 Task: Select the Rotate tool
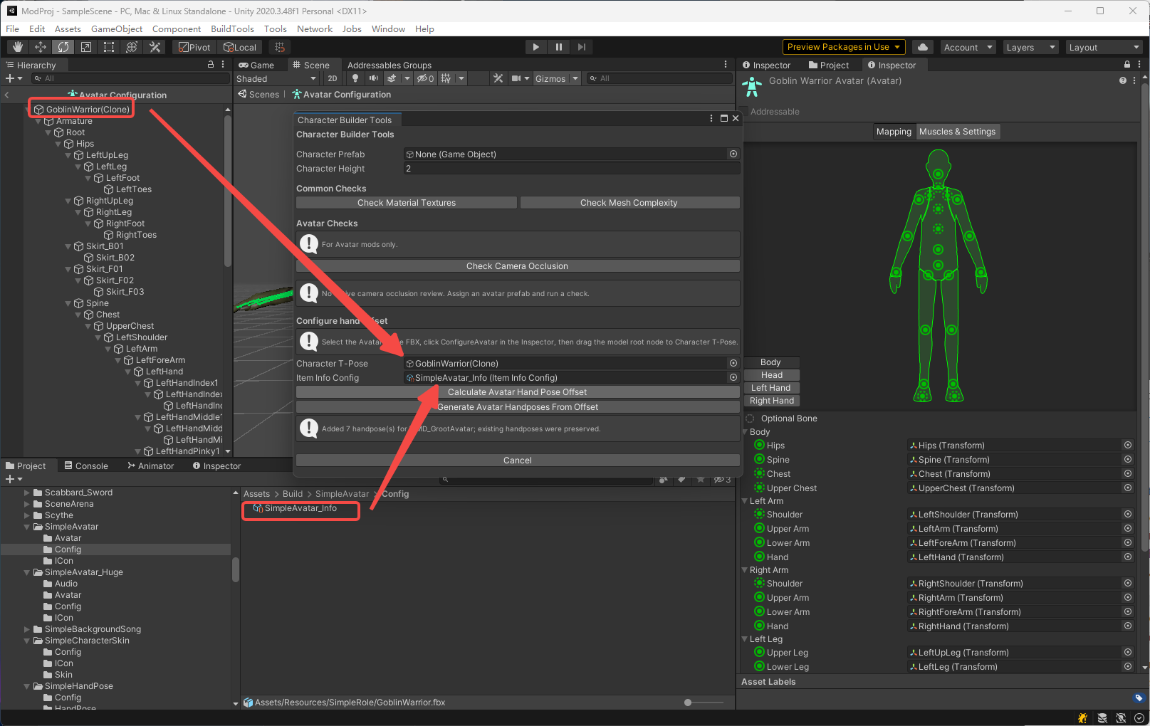pos(63,47)
